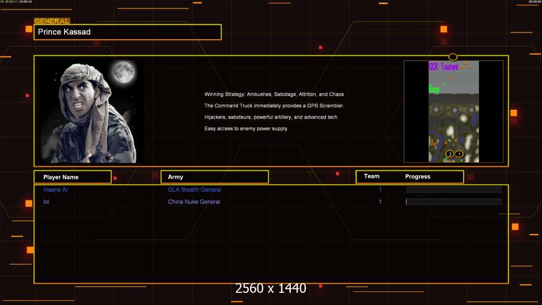Click the timer readout in the top-right corner
The height and width of the screenshot is (305, 542).
pos(535,2)
